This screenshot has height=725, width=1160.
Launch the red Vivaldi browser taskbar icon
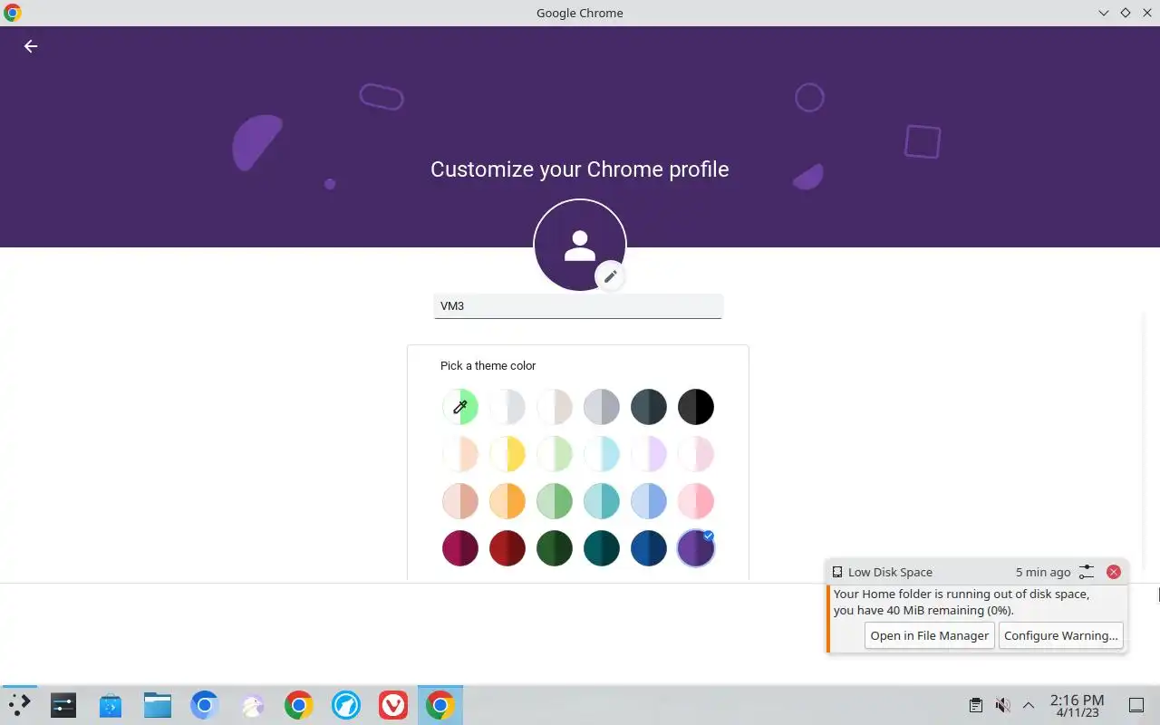[393, 705]
